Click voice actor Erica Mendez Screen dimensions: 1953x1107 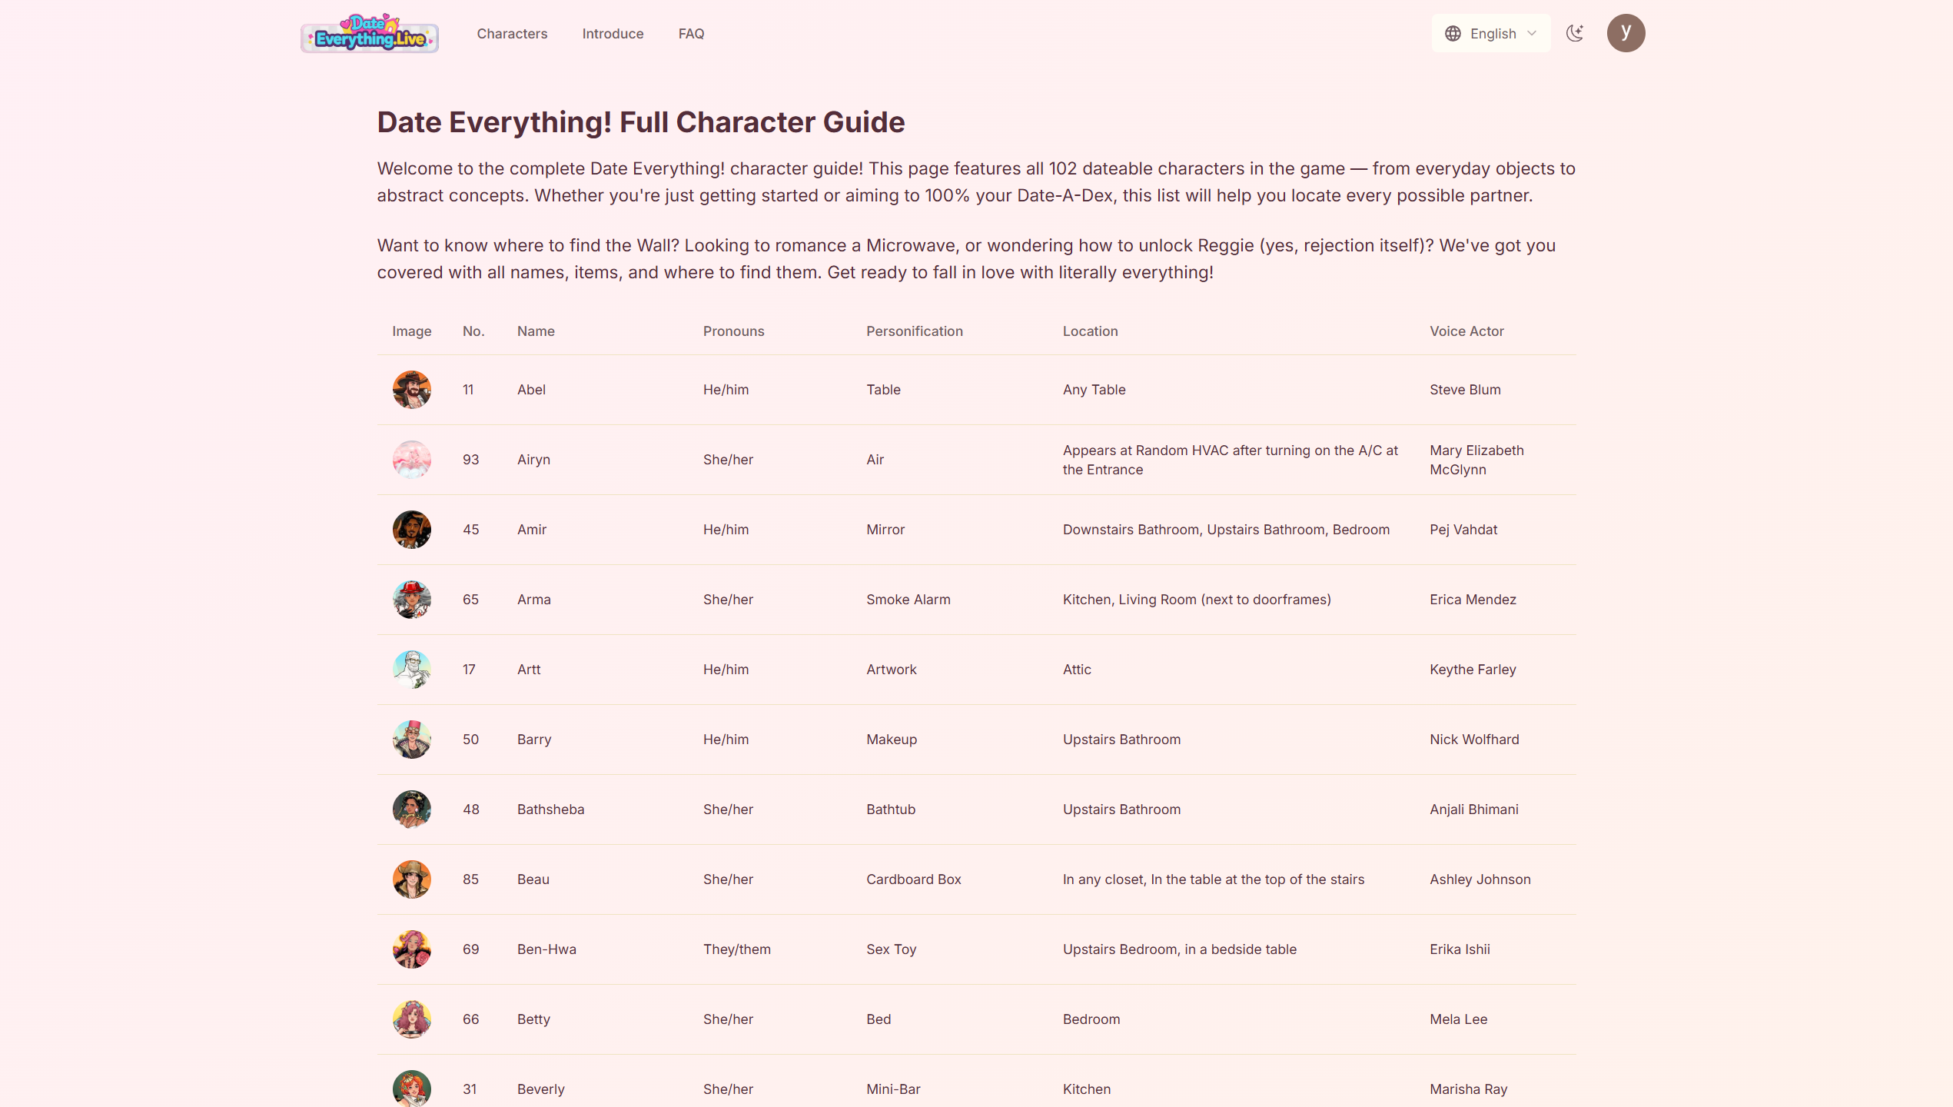tap(1473, 600)
